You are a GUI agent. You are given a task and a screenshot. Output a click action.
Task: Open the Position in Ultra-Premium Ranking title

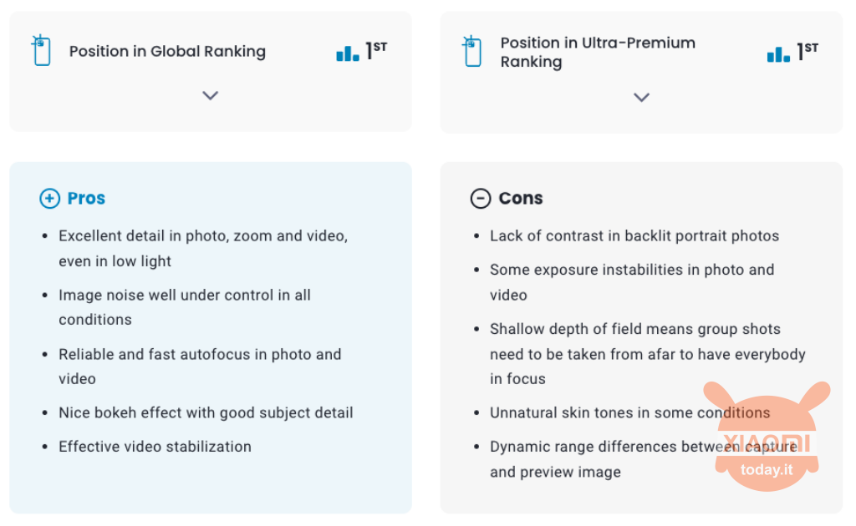598,53
